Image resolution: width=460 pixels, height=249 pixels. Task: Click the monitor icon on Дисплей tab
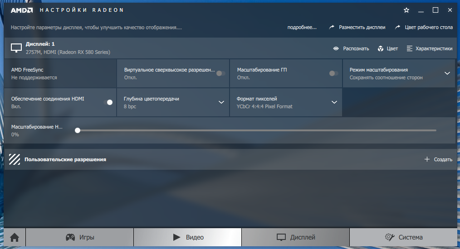tap(281, 237)
